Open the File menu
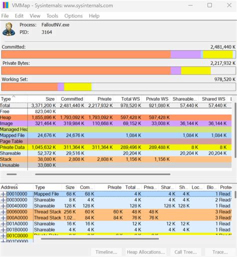This screenshot has width=237, height=257. coord(5,16)
